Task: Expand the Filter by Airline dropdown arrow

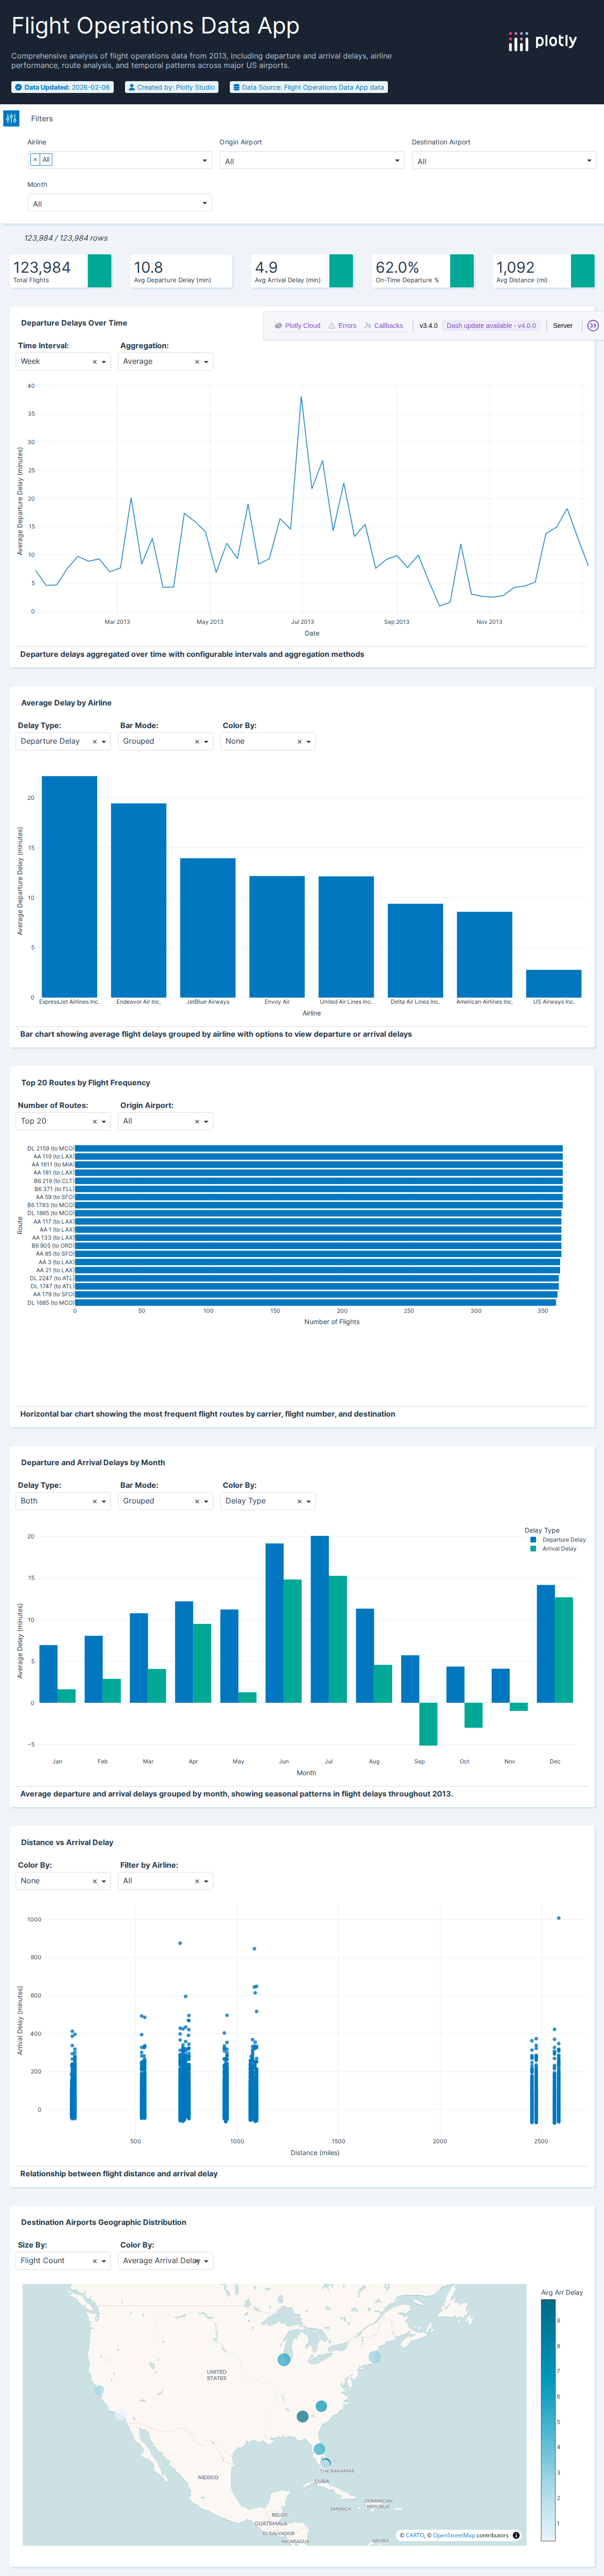Action: [206, 1883]
